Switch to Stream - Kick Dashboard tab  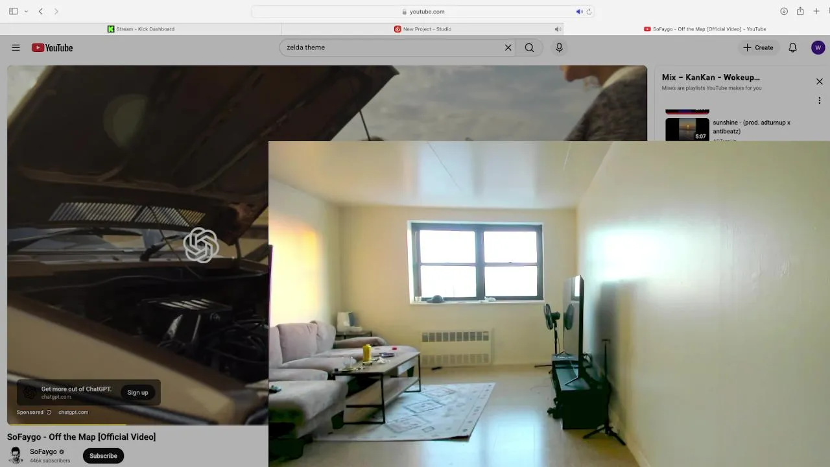pos(141,29)
